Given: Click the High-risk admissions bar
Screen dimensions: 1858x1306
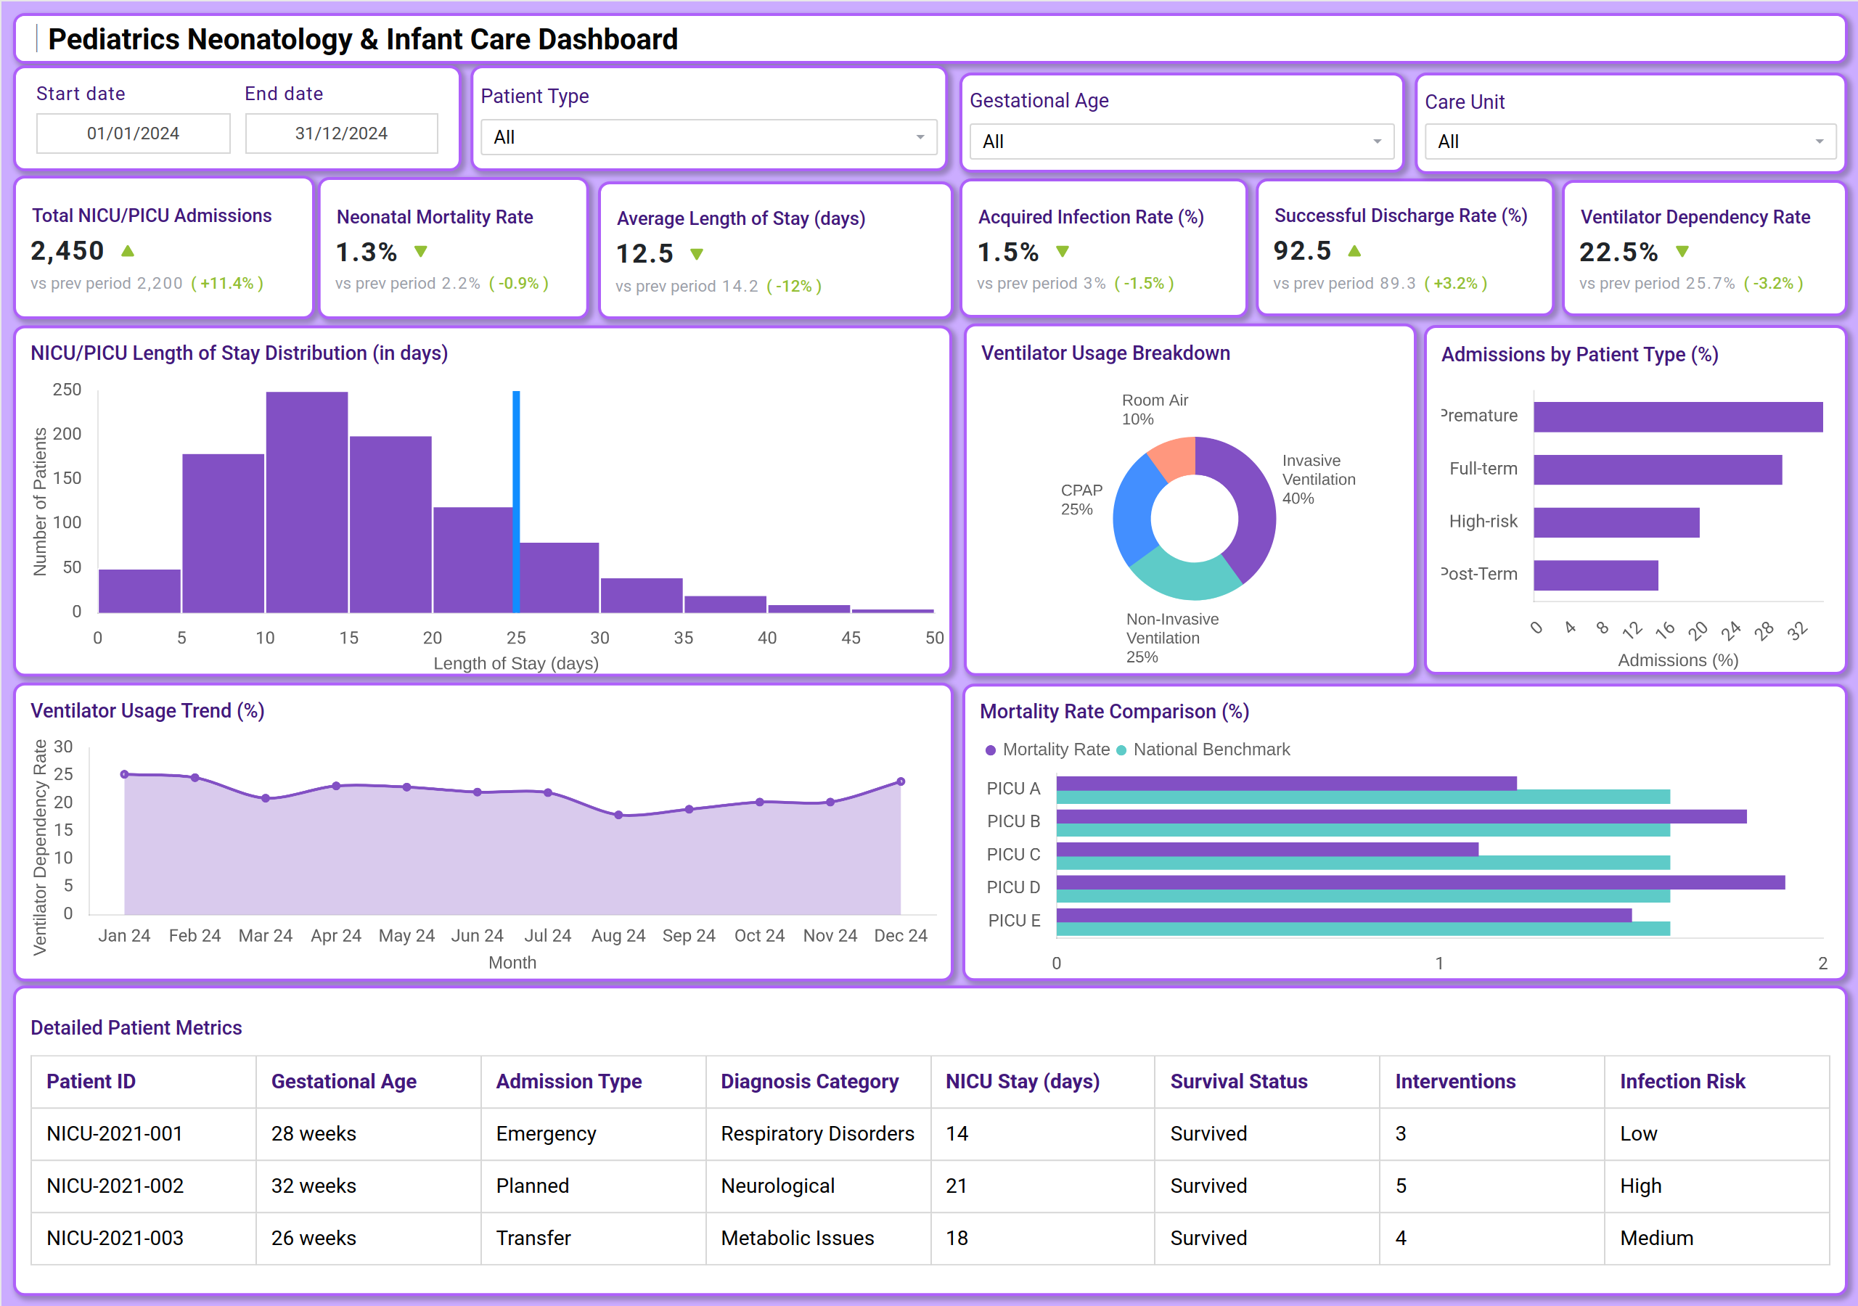Looking at the screenshot, I should point(1617,522).
